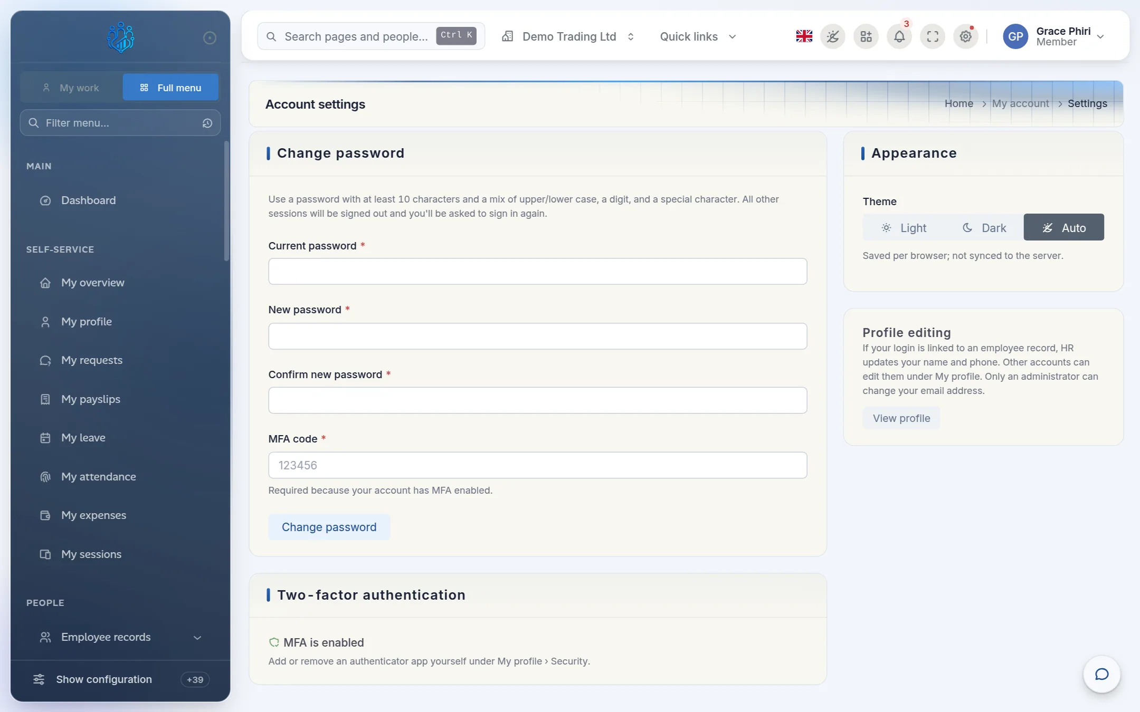Click the app logo in the sidebar header

tap(120, 37)
